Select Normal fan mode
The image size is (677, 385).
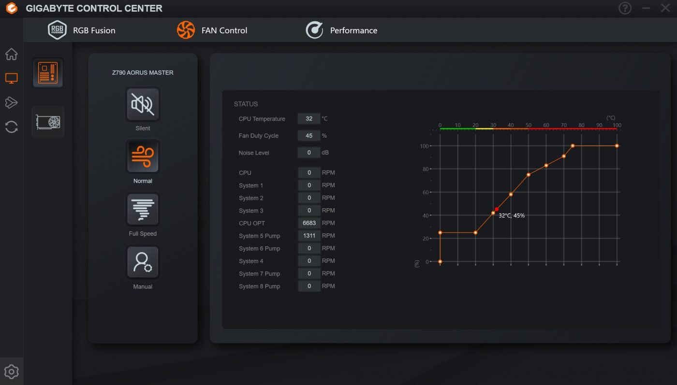pos(143,157)
